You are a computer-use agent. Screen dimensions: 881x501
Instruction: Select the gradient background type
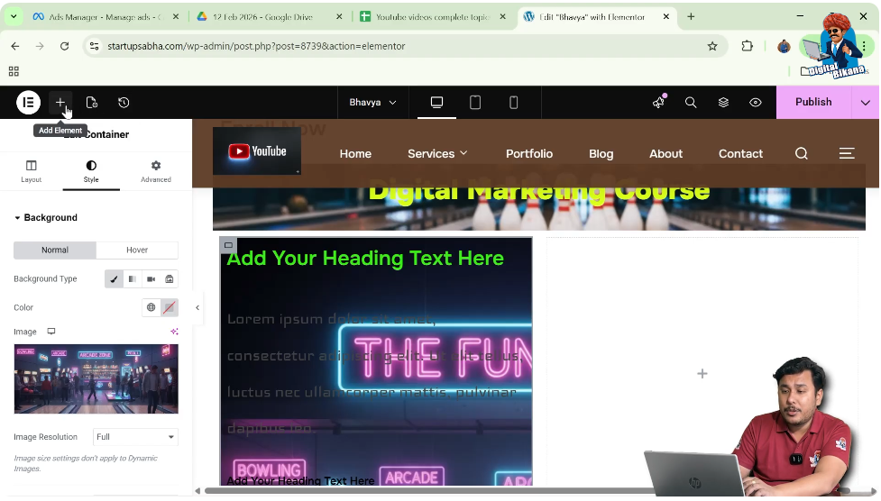coord(132,278)
